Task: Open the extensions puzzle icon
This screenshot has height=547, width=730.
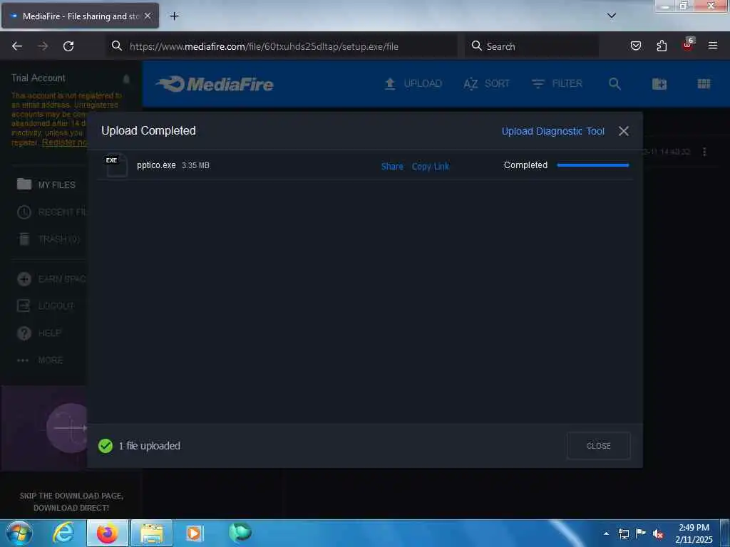Action: tap(662, 46)
